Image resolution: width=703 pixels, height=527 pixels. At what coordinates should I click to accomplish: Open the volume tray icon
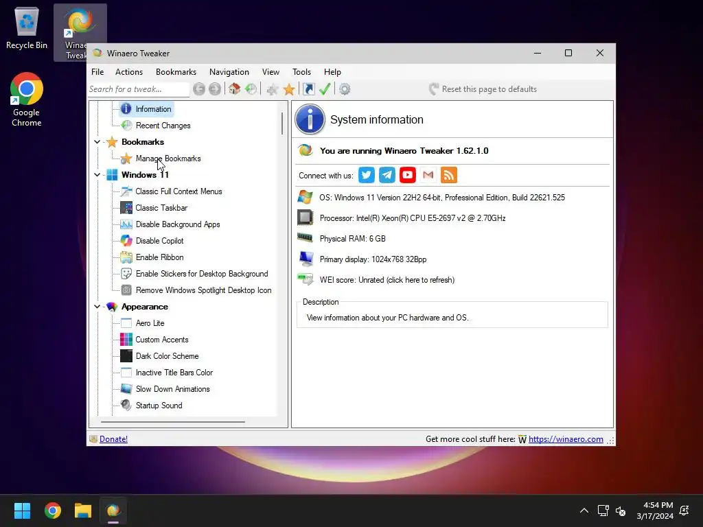coord(621,511)
